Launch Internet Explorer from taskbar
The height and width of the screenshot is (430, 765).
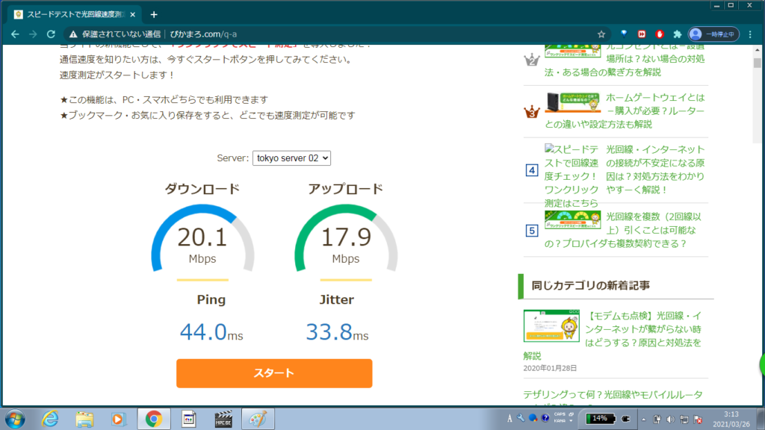click(50, 420)
